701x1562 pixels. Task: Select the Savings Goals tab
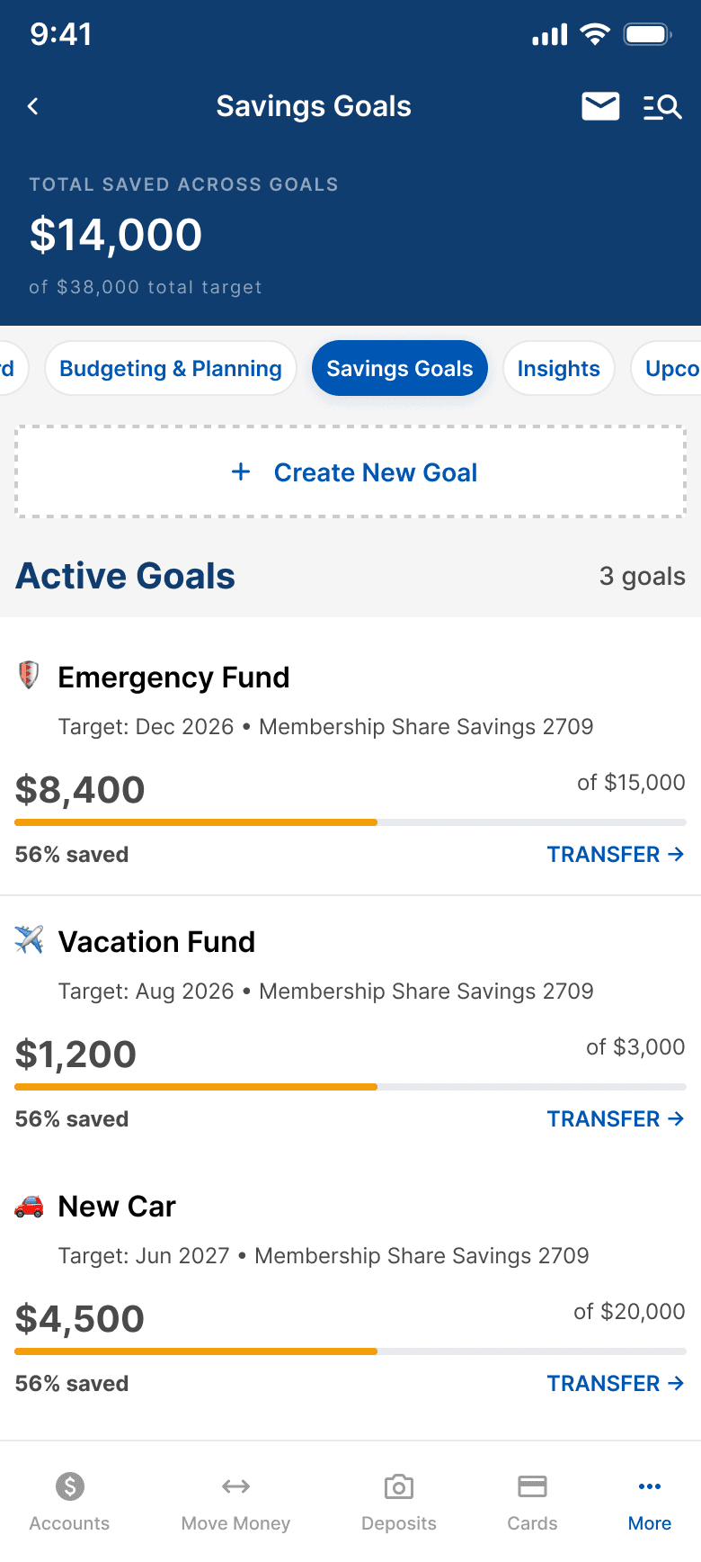point(399,369)
